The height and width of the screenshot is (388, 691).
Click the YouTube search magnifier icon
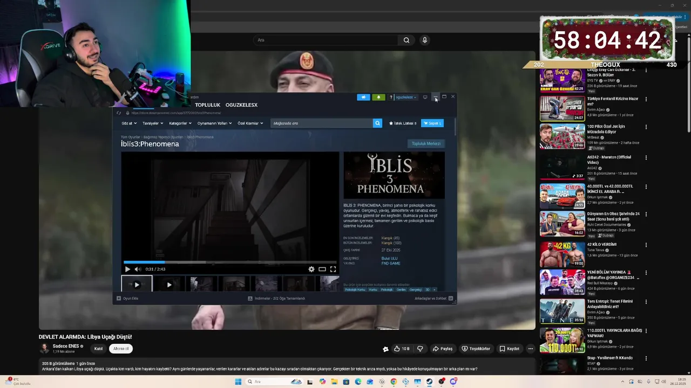[407, 40]
